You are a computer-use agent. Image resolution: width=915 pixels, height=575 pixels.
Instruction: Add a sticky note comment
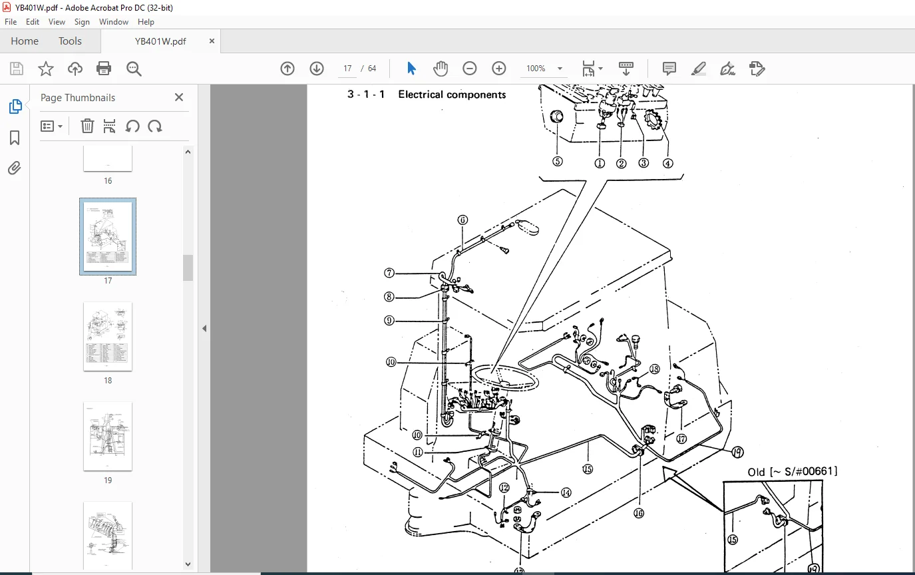click(x=669, y=69)
